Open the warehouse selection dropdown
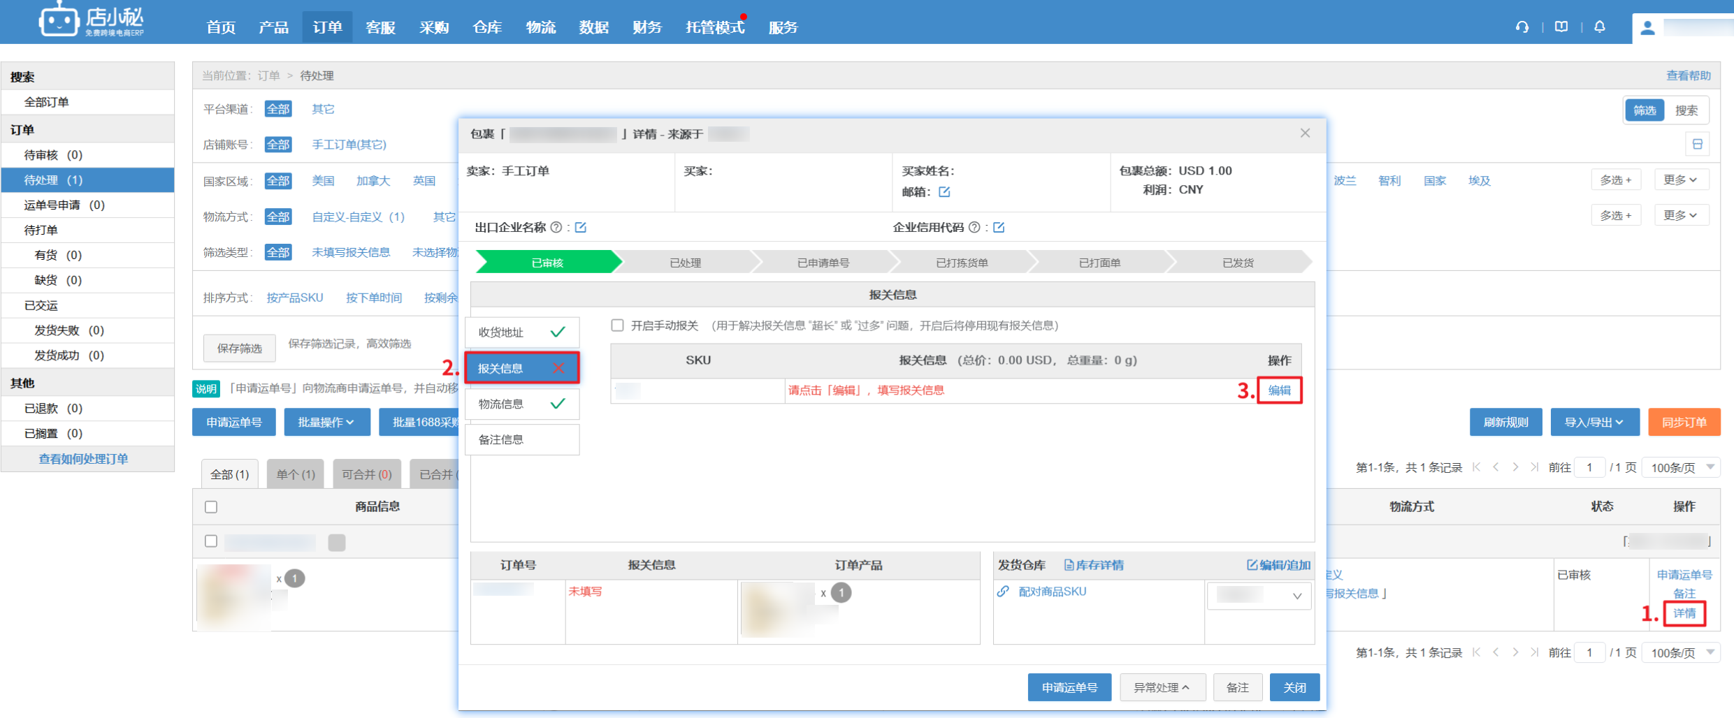1734x718 pixels. pos(1259,596)
